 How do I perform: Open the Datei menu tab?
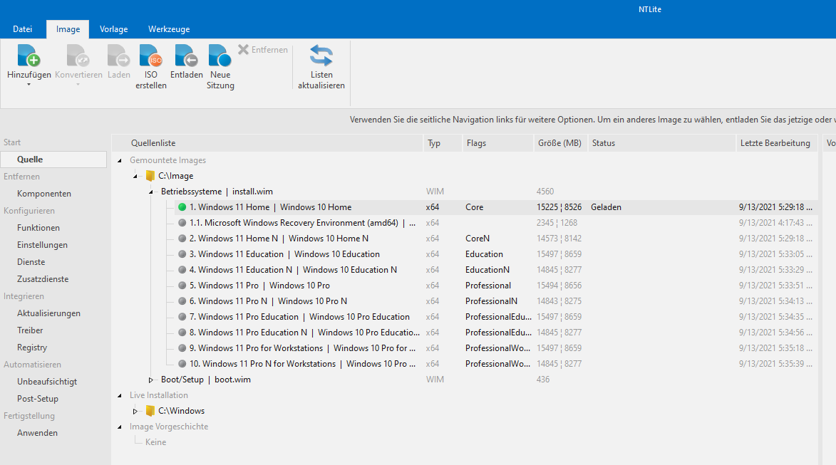click(x=22, y=29)
